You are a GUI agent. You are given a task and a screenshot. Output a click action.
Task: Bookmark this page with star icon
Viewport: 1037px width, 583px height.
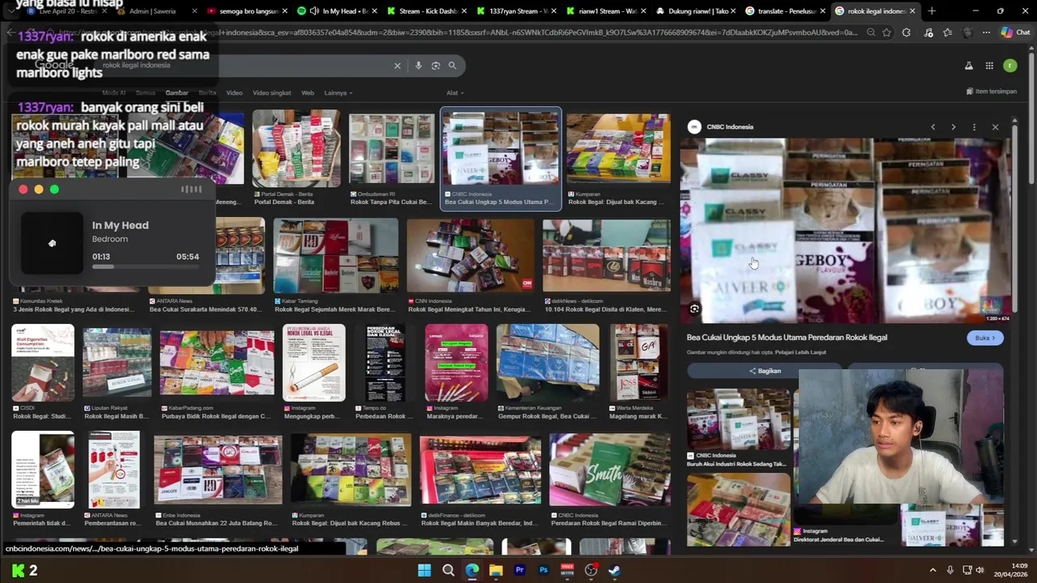[886, 32]
